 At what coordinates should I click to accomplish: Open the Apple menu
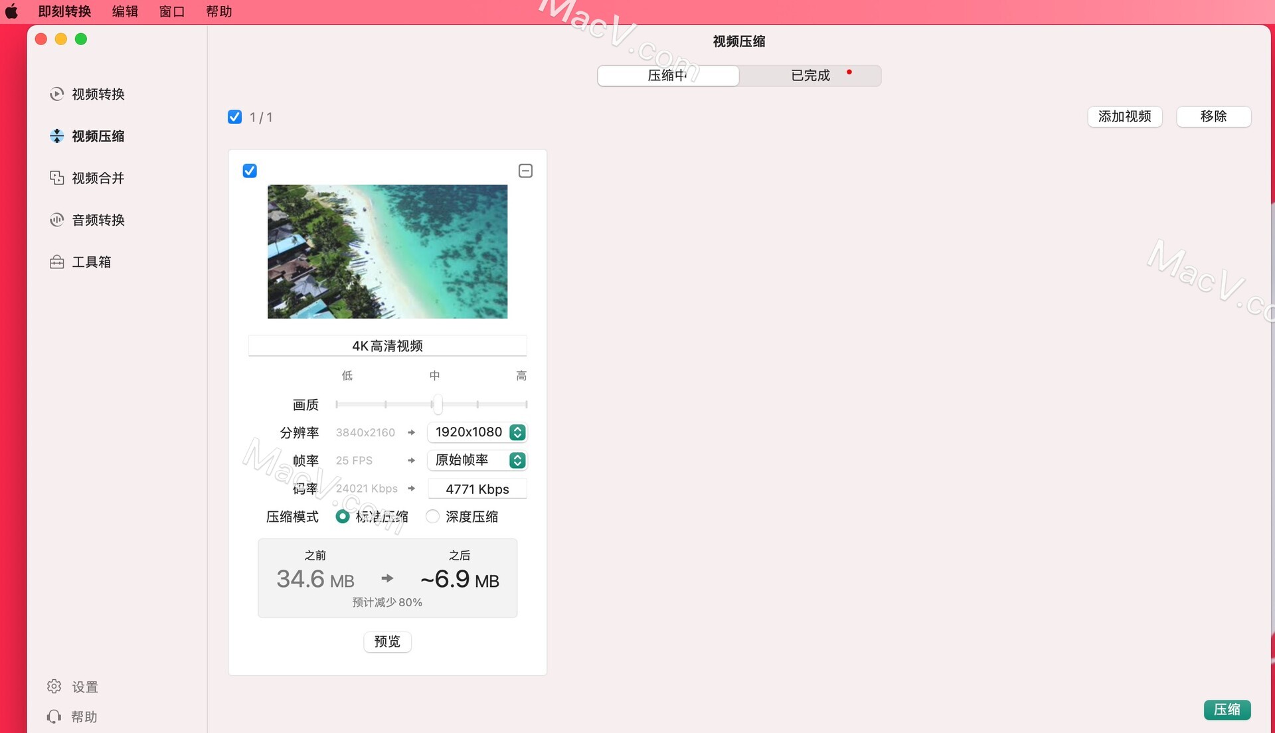(11, 11)
